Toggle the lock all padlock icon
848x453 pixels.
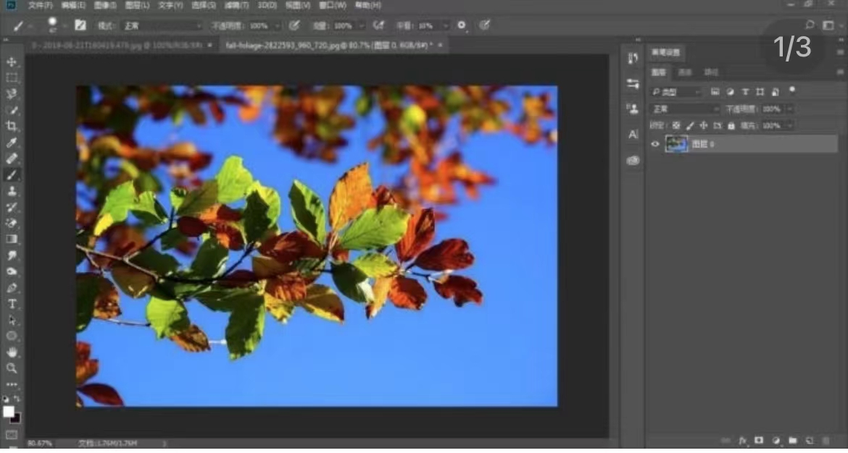click(731, 126)
